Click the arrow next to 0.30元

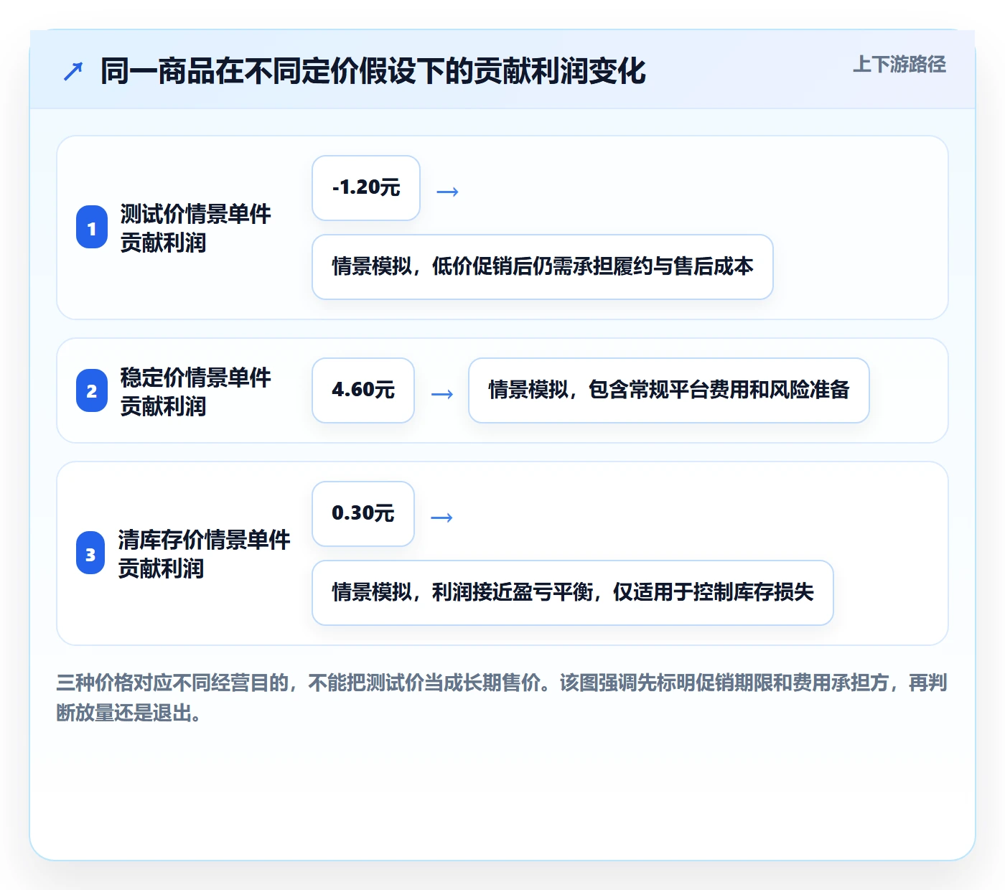tap(442, 517)
